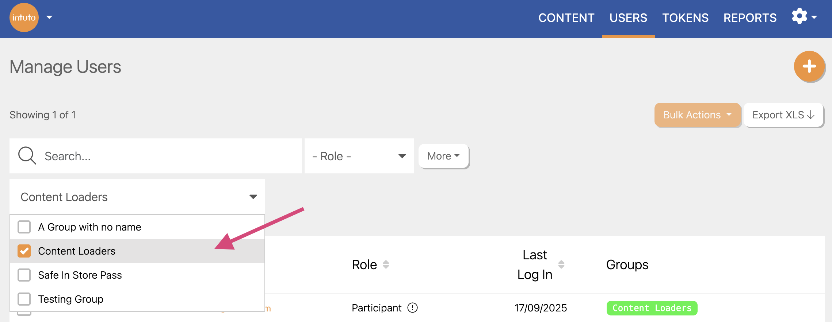Image resolution: width=832 pixels, height=322 pixels.
Task: Click the Export XLS button
Action: 783,115
